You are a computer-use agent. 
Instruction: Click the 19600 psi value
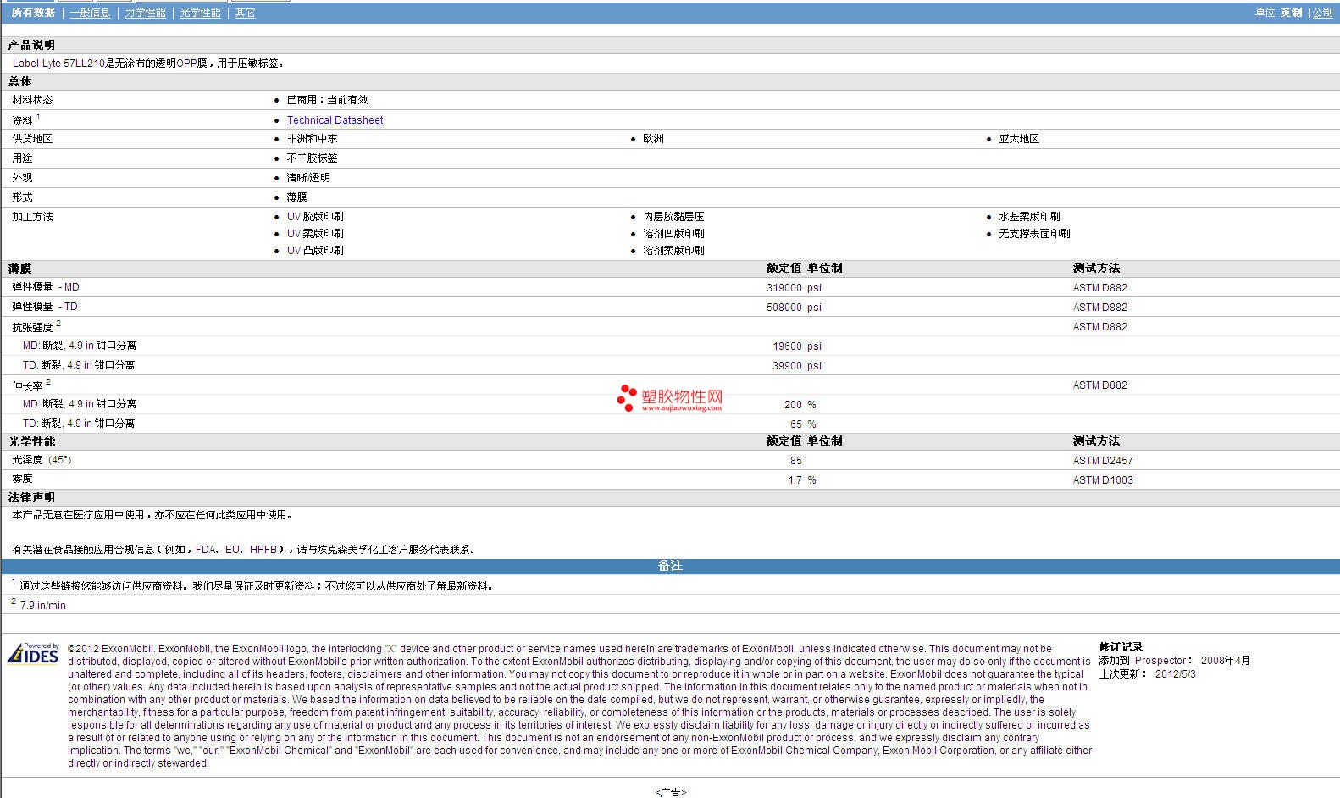797,346
